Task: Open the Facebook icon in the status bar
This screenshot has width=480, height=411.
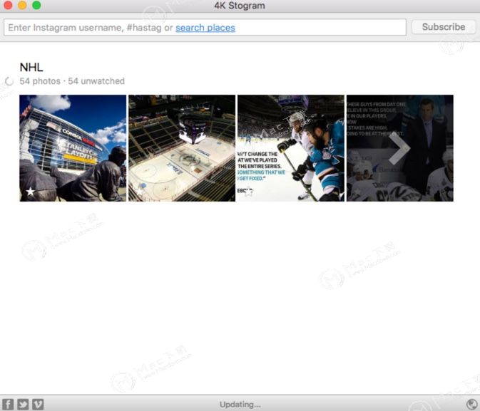Action: click(8, 404)
